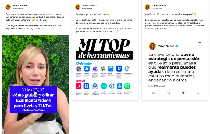Click the reply comment icon on tweet
Viewport: 210px width, 134px height.
coord(154,93)
